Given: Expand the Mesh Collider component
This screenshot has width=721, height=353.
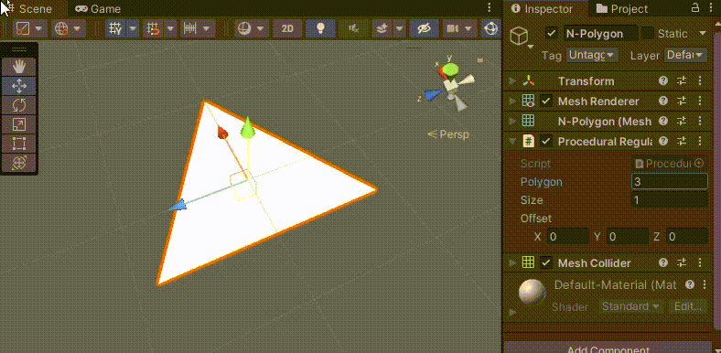Looking at the screenshot, I should [x=512, y=262].
